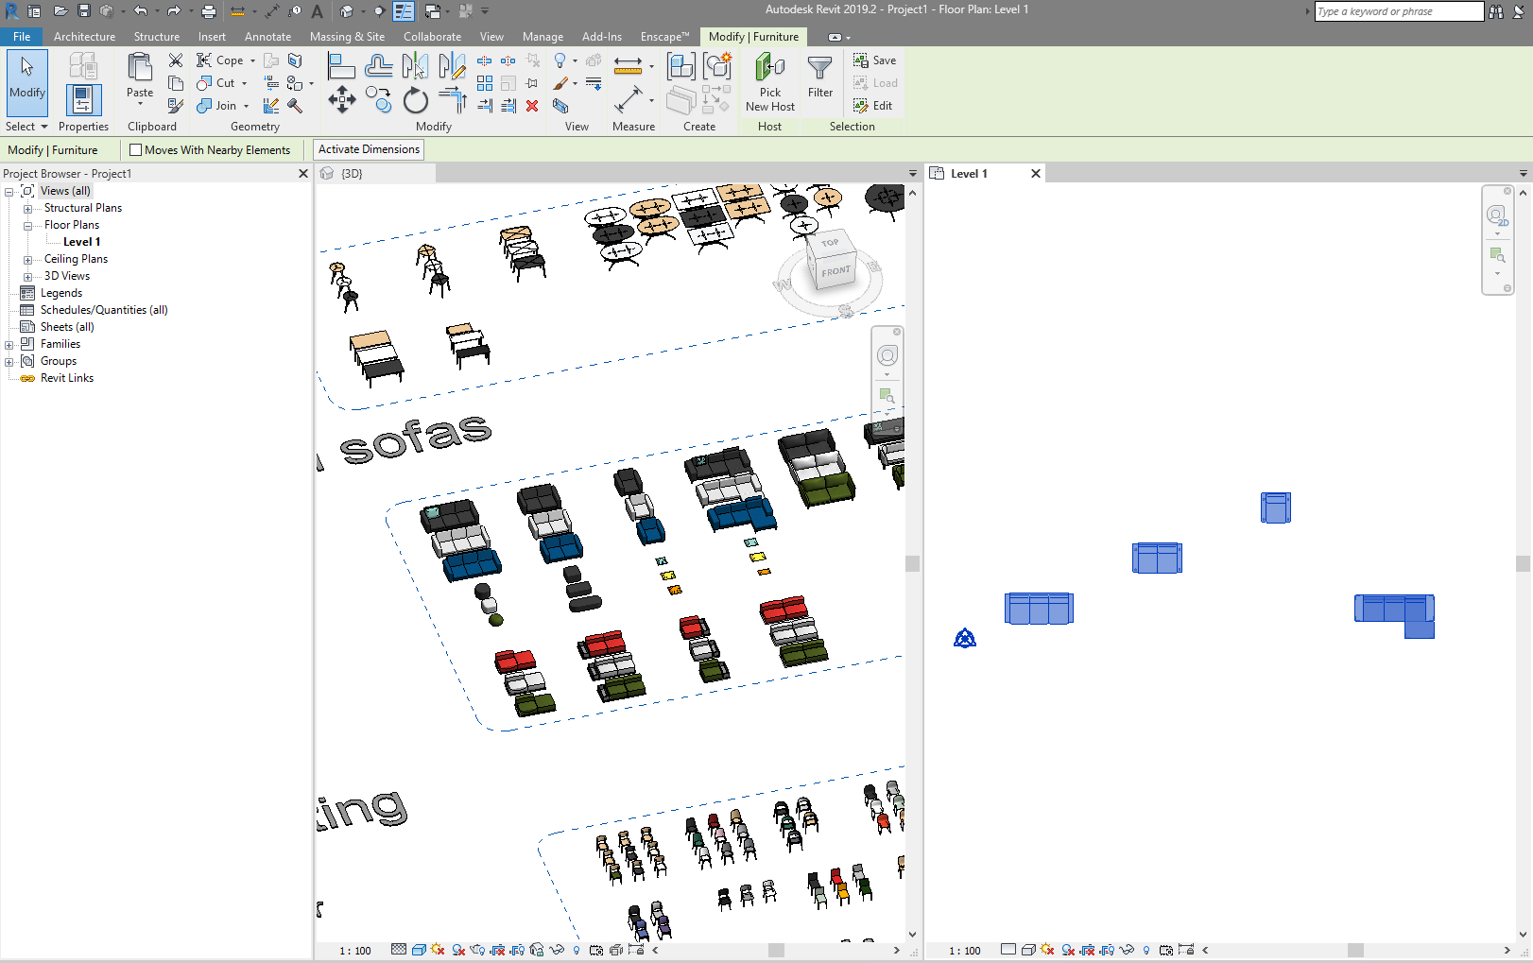Click Activate Dimensions button

tap(369, 149)
